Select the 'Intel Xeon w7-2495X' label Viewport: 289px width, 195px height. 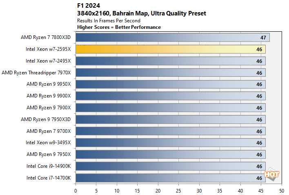48,61
